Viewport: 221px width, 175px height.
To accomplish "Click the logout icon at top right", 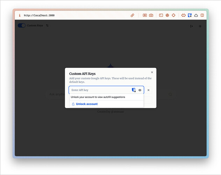I will click(x=191, y=26).
